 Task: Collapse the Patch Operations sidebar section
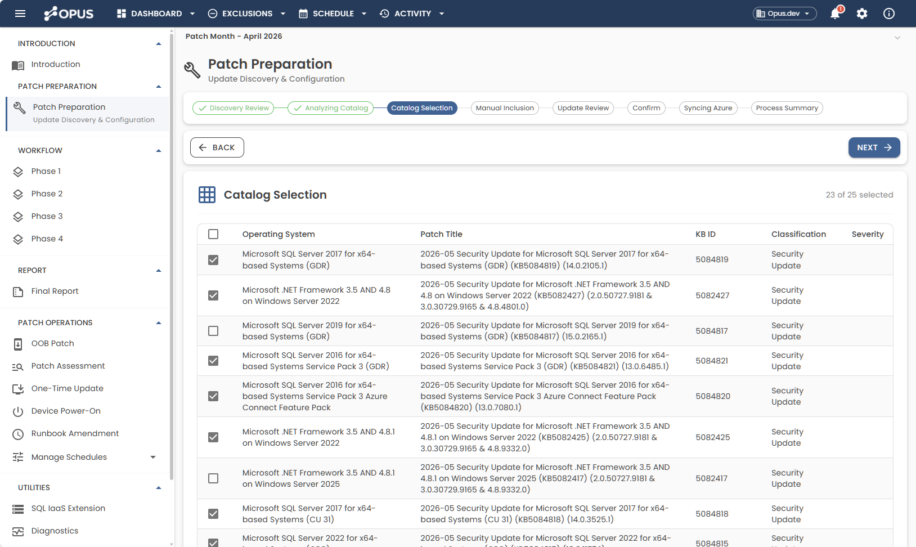(x=159, y=322)
